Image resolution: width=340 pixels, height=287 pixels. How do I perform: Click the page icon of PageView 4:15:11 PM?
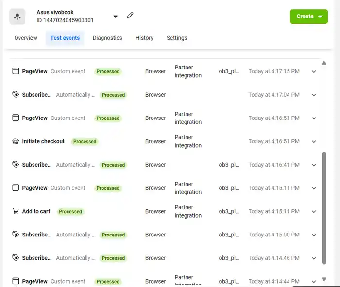[16, 187]
